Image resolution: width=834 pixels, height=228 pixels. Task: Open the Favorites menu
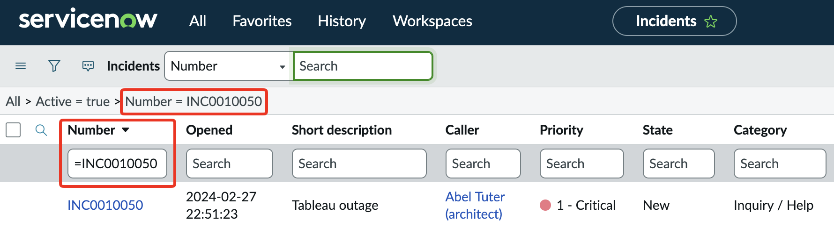coord(262,21)
